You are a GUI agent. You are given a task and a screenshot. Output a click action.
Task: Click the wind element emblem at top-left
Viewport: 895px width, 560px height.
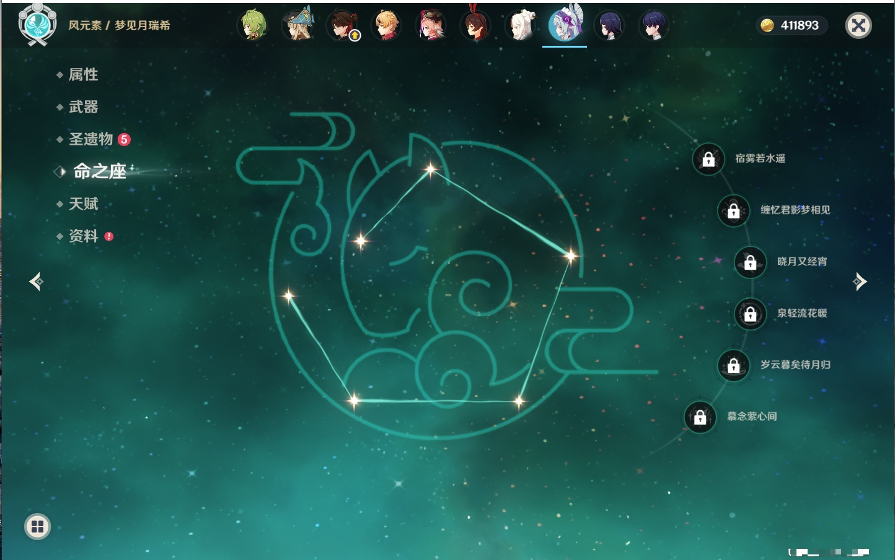pos(38,24)
